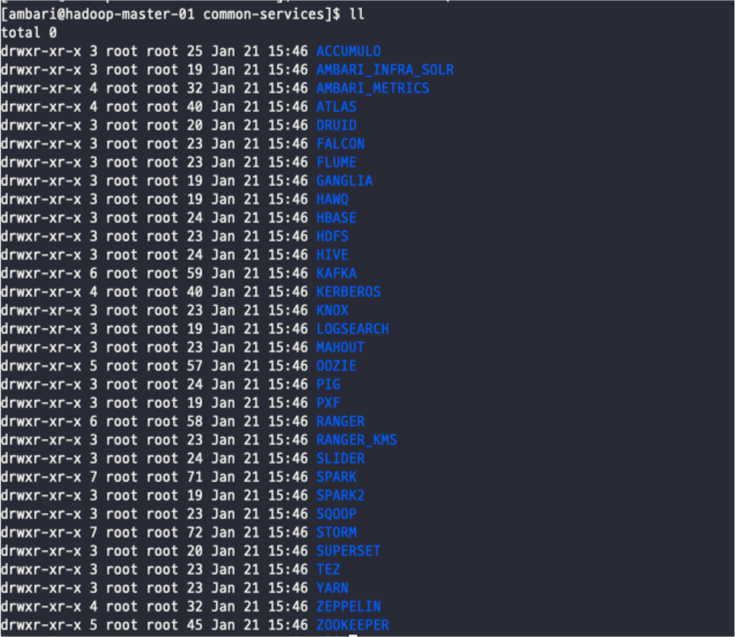The image size is (735, 637).
Task: Select the RANGER_KMS directory entry
Action: click(356, 440)
